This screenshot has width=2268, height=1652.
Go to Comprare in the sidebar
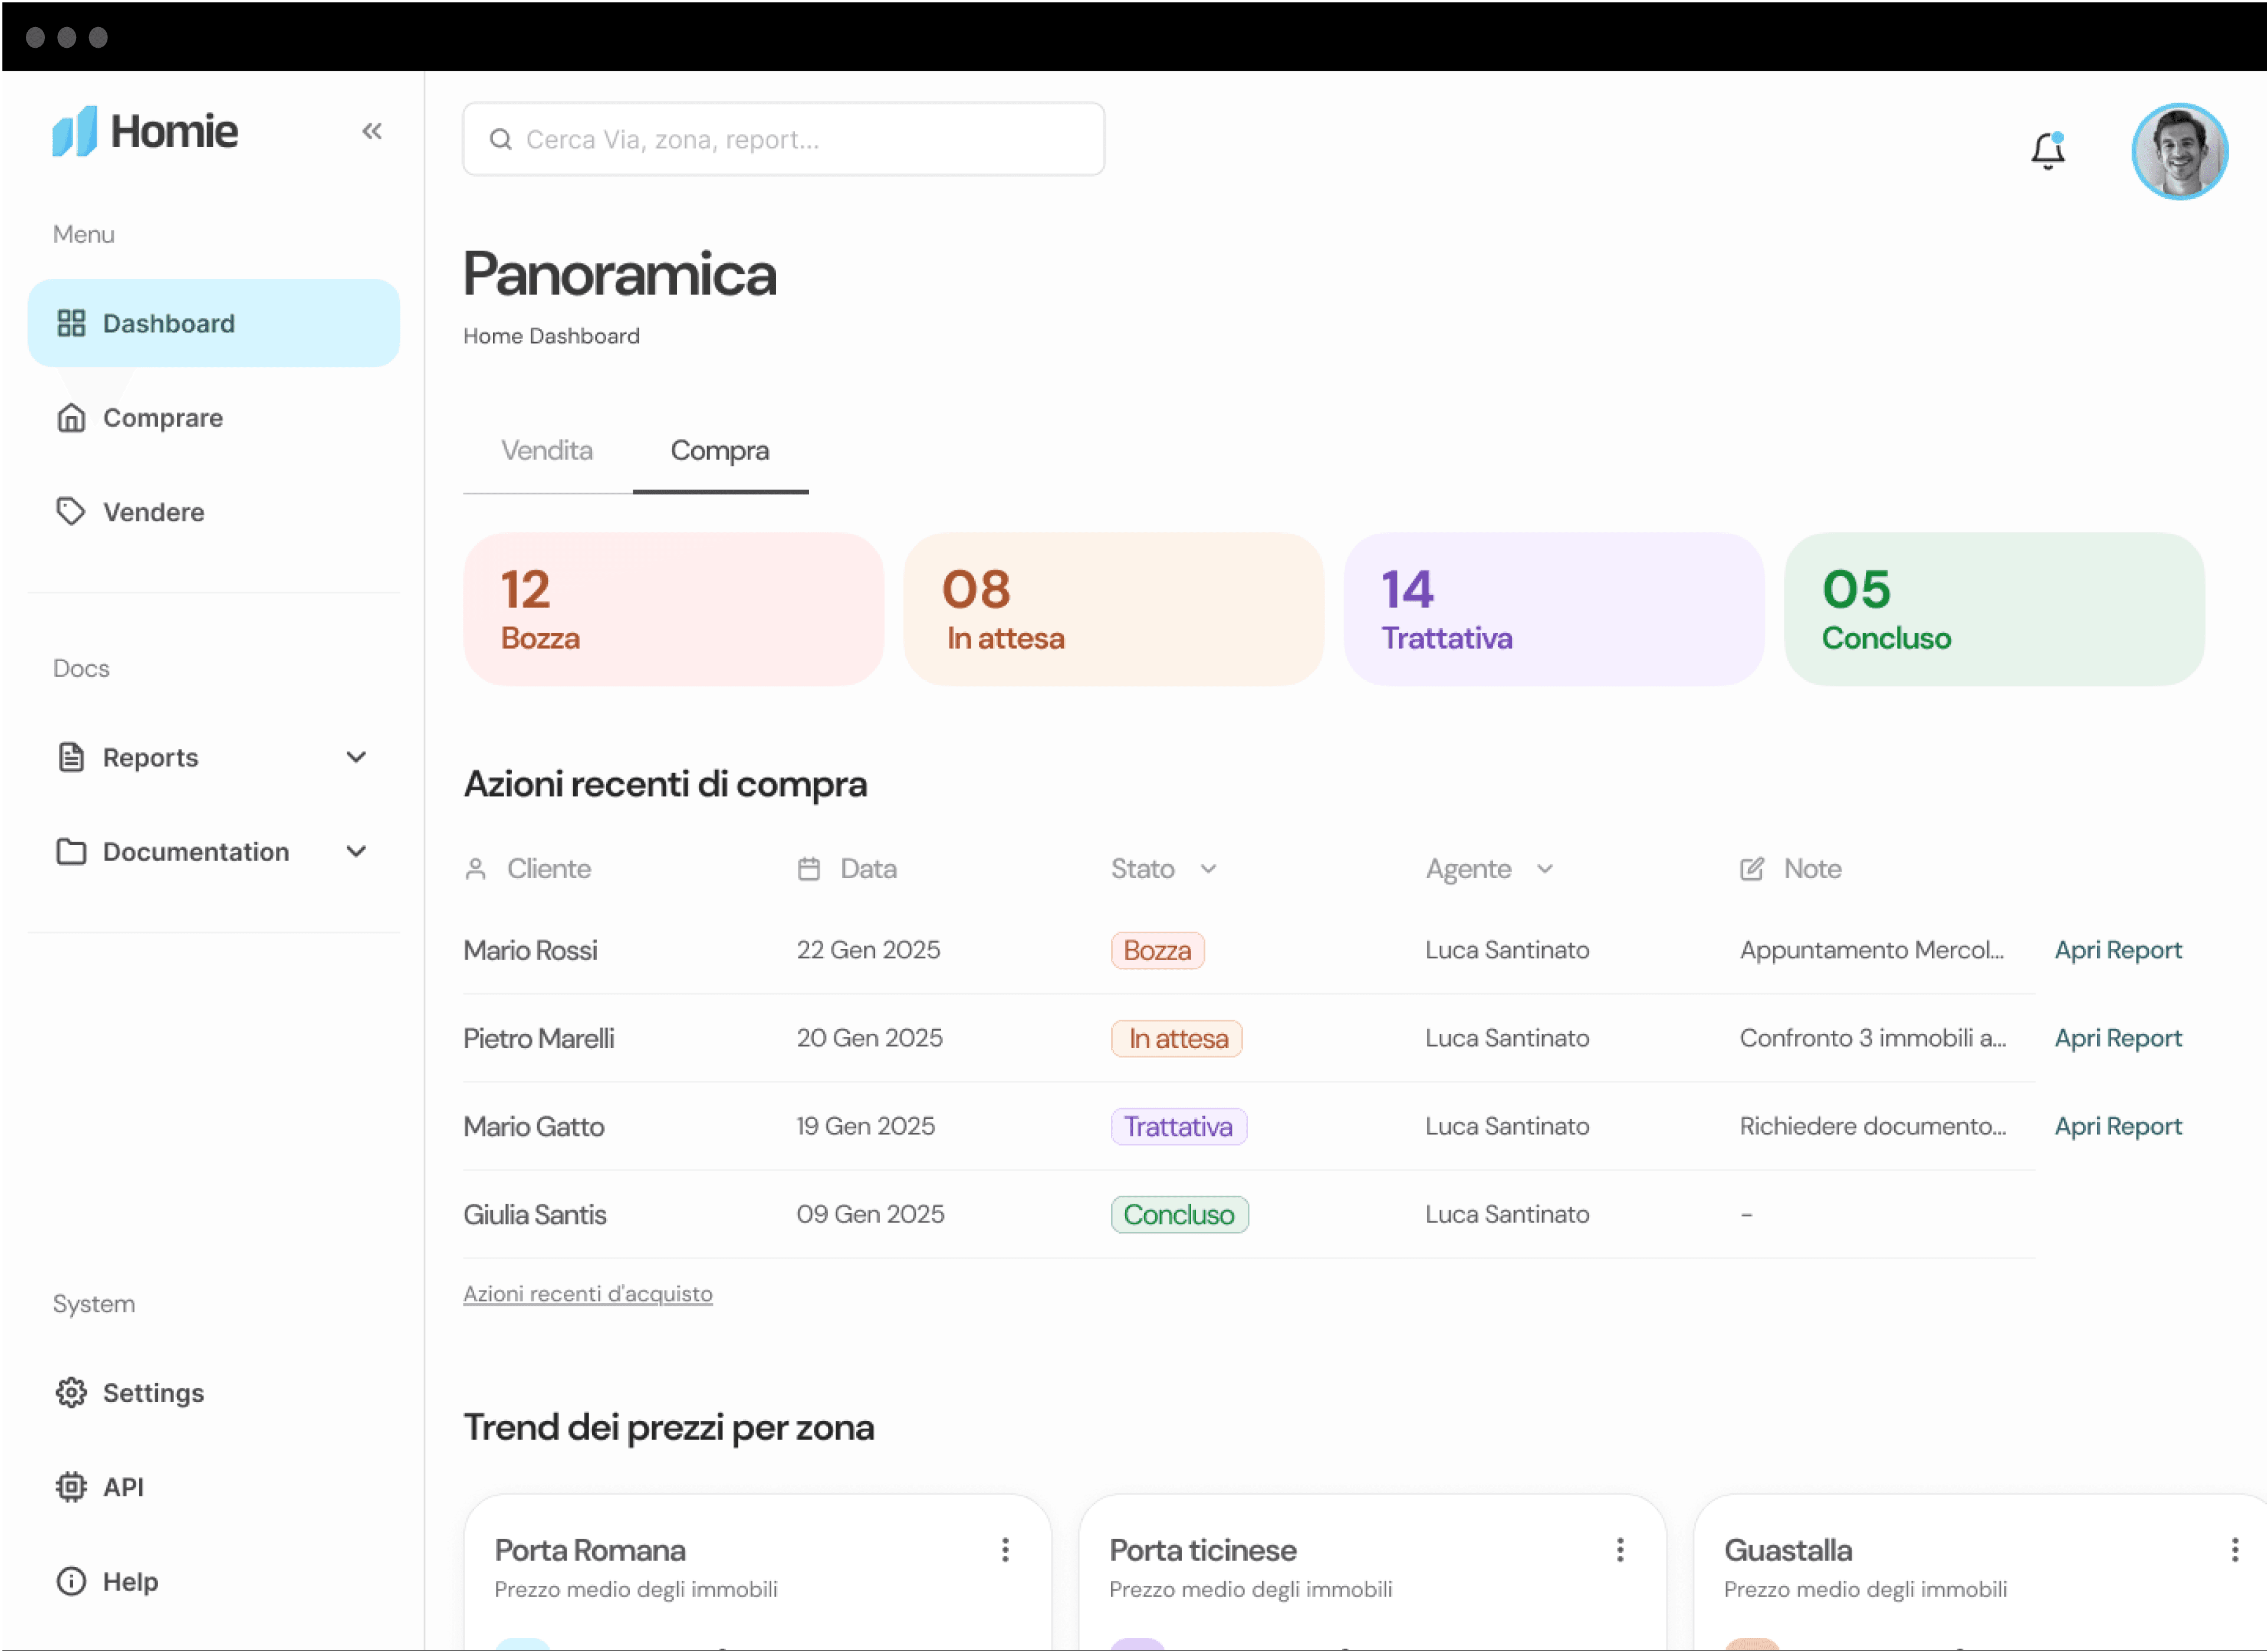[x=214, y=417]
